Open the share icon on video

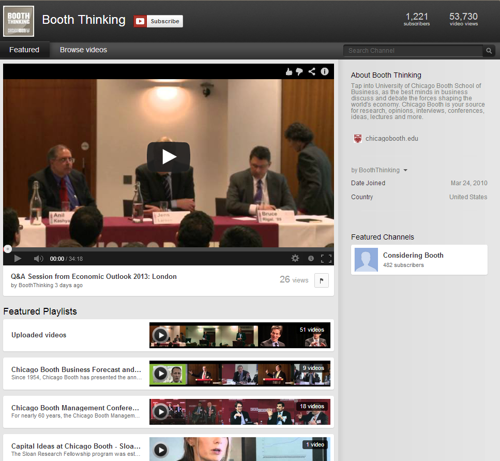(x=312, y=72)
